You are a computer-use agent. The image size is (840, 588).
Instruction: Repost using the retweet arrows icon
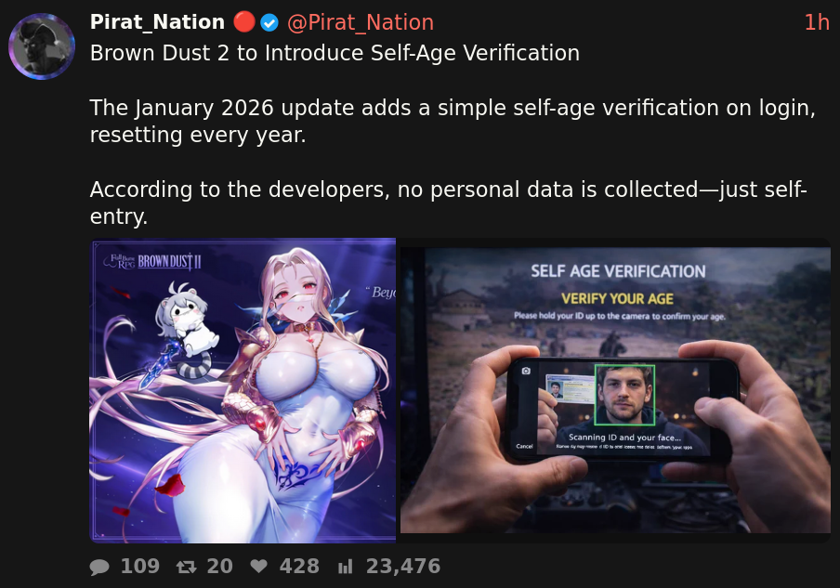point(187,567)
